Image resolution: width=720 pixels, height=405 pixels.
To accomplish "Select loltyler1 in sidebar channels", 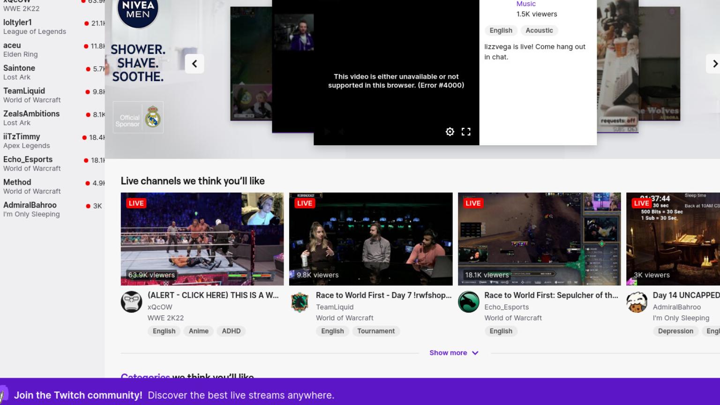I will click(52, 27).
